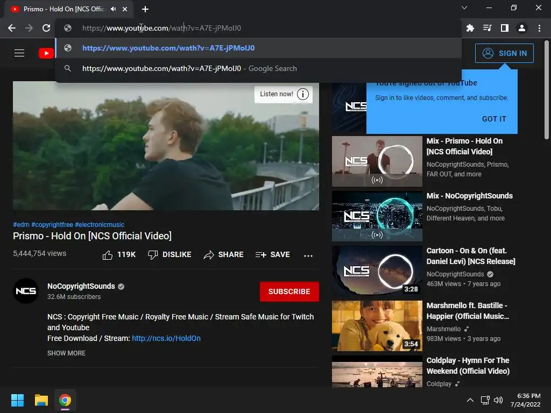
Task: Go to YouTube home via logo
Action: [x=46, y=53]
